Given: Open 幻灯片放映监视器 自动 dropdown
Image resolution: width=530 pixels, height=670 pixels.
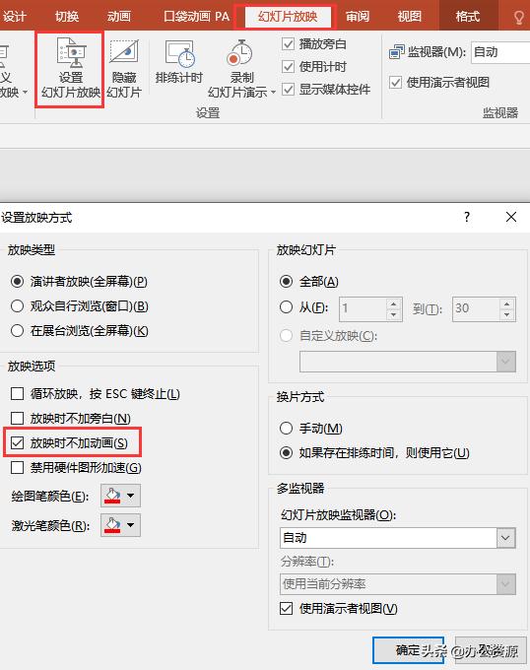Looking at the screenshot, I should [398, 538].
